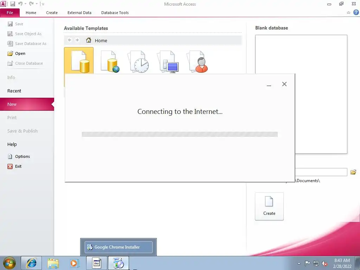Click the templates Back arrow
Image resolution: width=360 pixels, height=270 pixels.
(x=69, y=40)
